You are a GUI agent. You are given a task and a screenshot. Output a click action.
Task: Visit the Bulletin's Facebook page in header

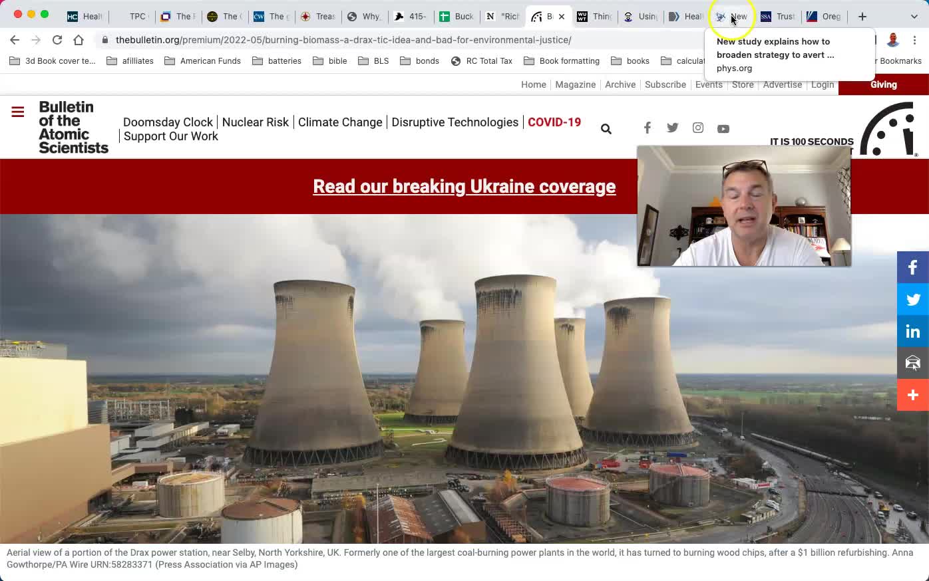tap(647, 128)
